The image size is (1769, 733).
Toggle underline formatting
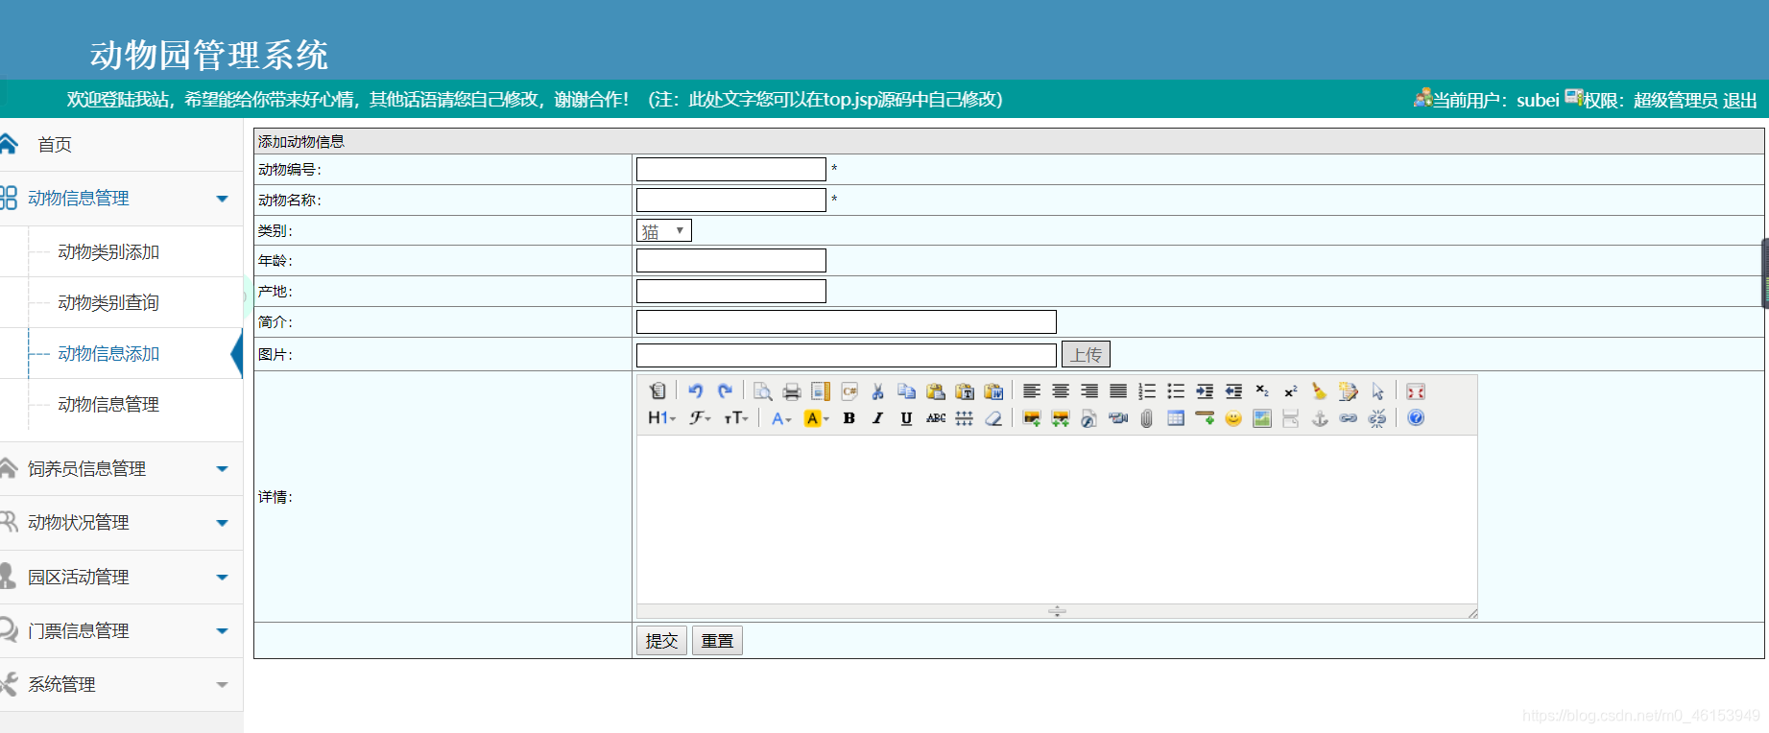[x=906, y=418]
